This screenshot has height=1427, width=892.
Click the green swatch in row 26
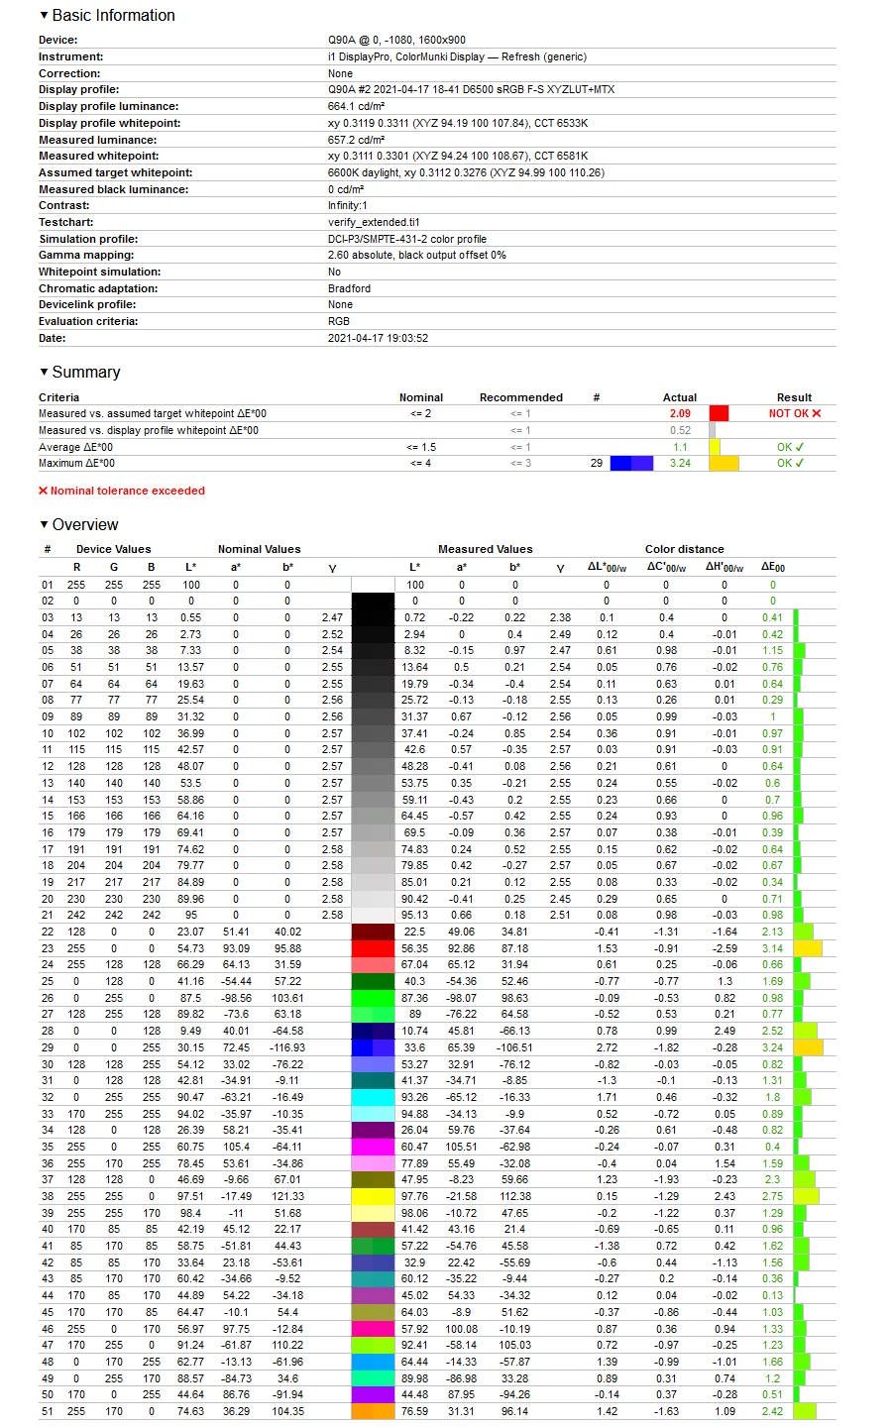coord(373,998)
